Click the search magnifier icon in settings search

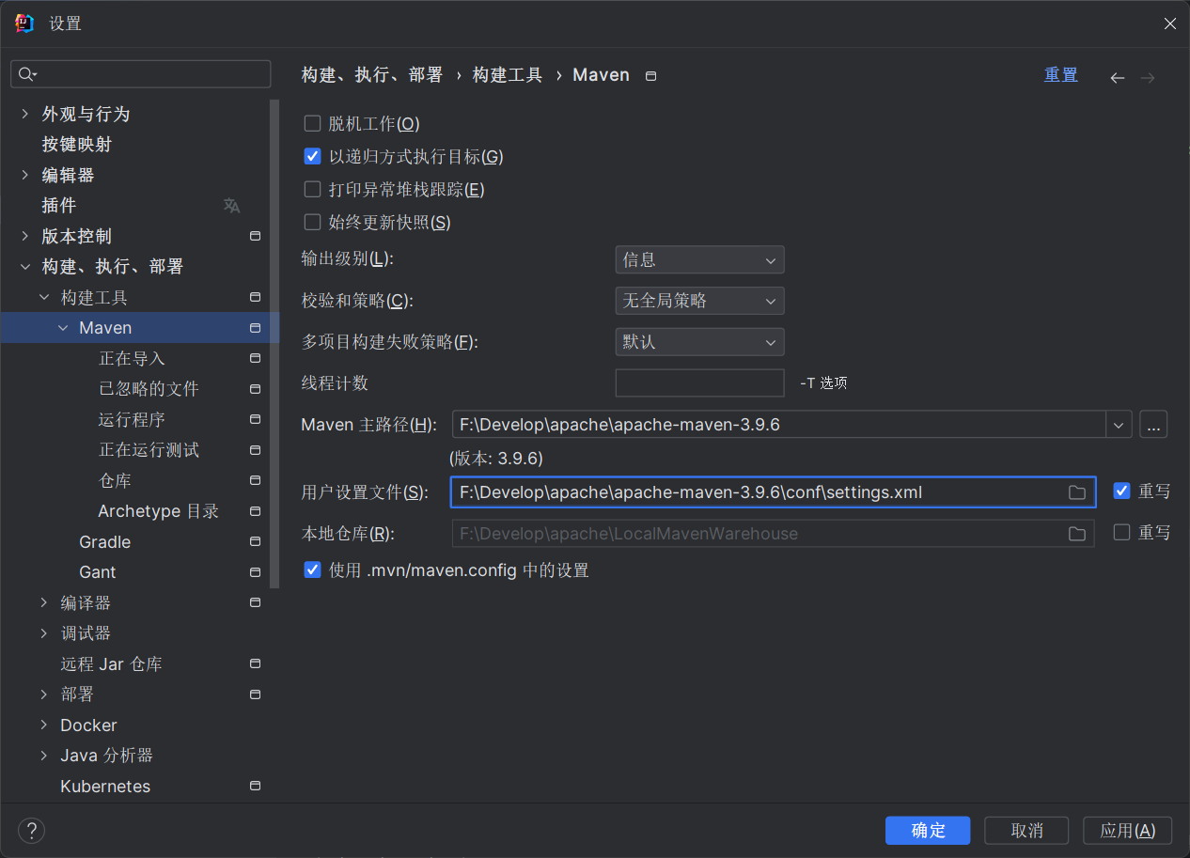point(26,74)
